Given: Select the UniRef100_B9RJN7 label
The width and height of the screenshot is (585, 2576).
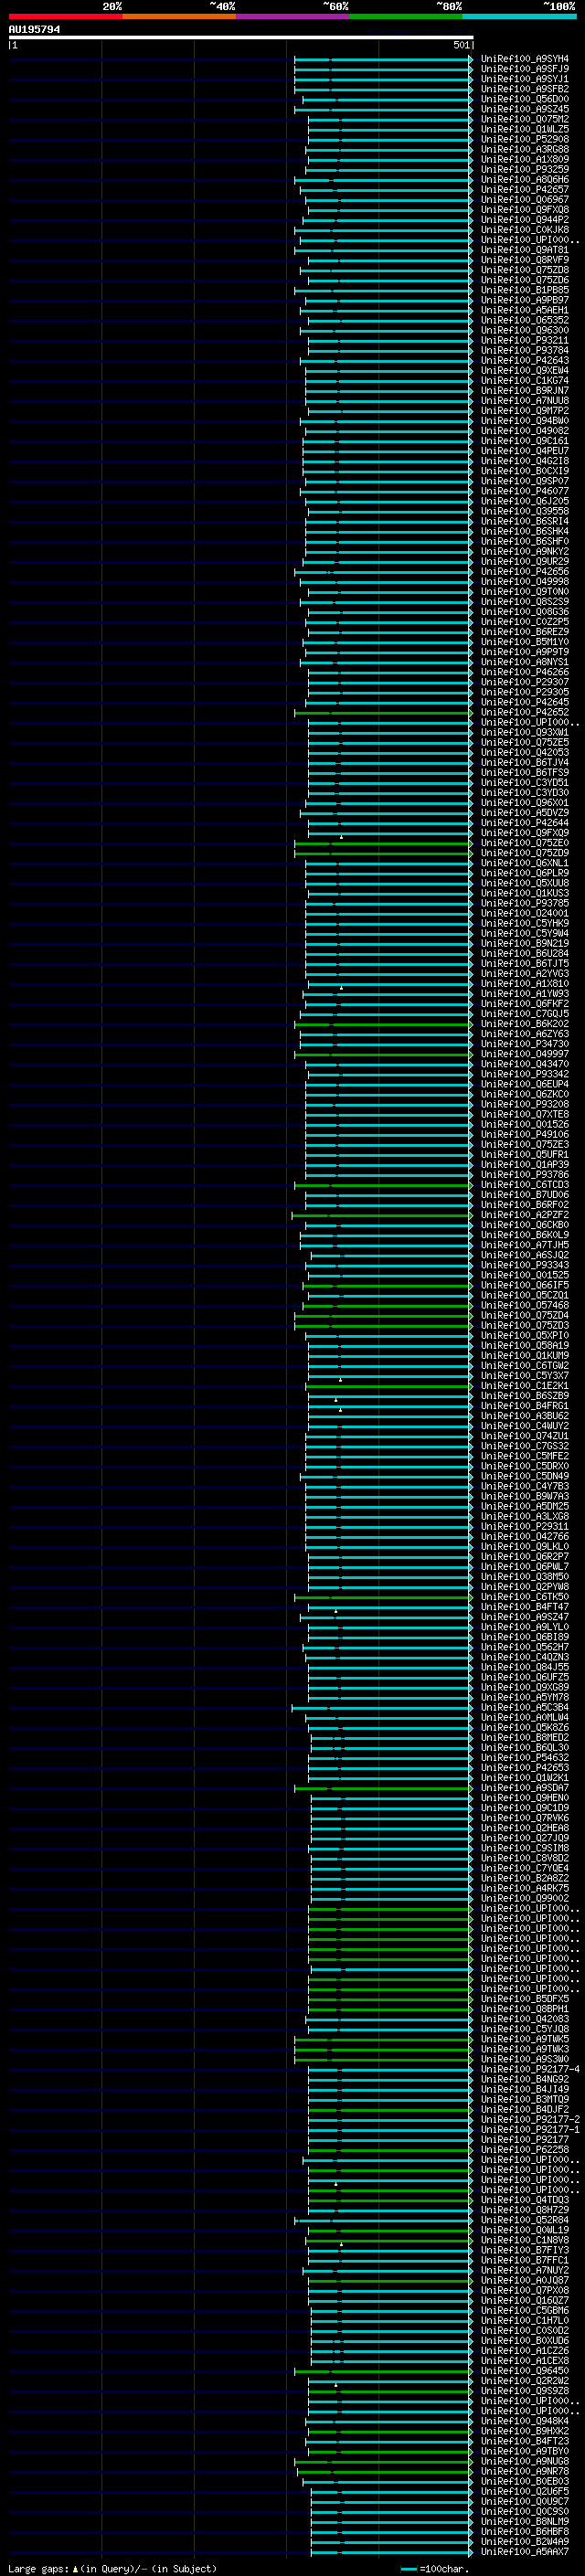Looking at the screenshot, I should click(x=524, y=390).
